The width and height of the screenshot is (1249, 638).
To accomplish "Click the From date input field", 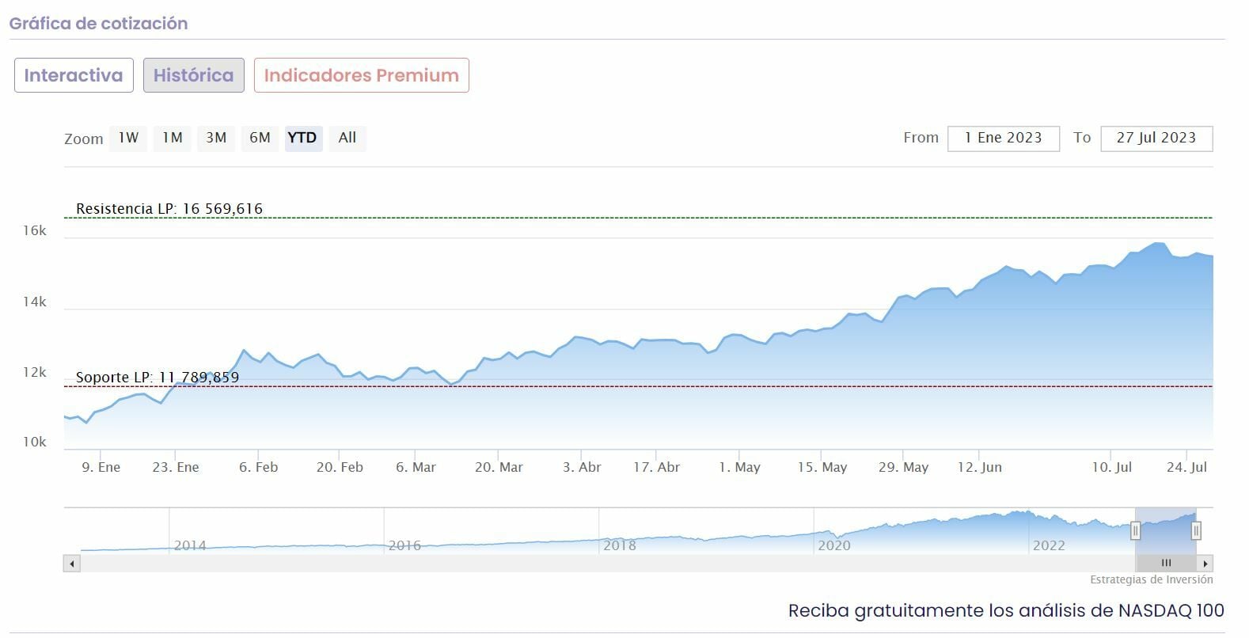I will [x=1003, y=138].
